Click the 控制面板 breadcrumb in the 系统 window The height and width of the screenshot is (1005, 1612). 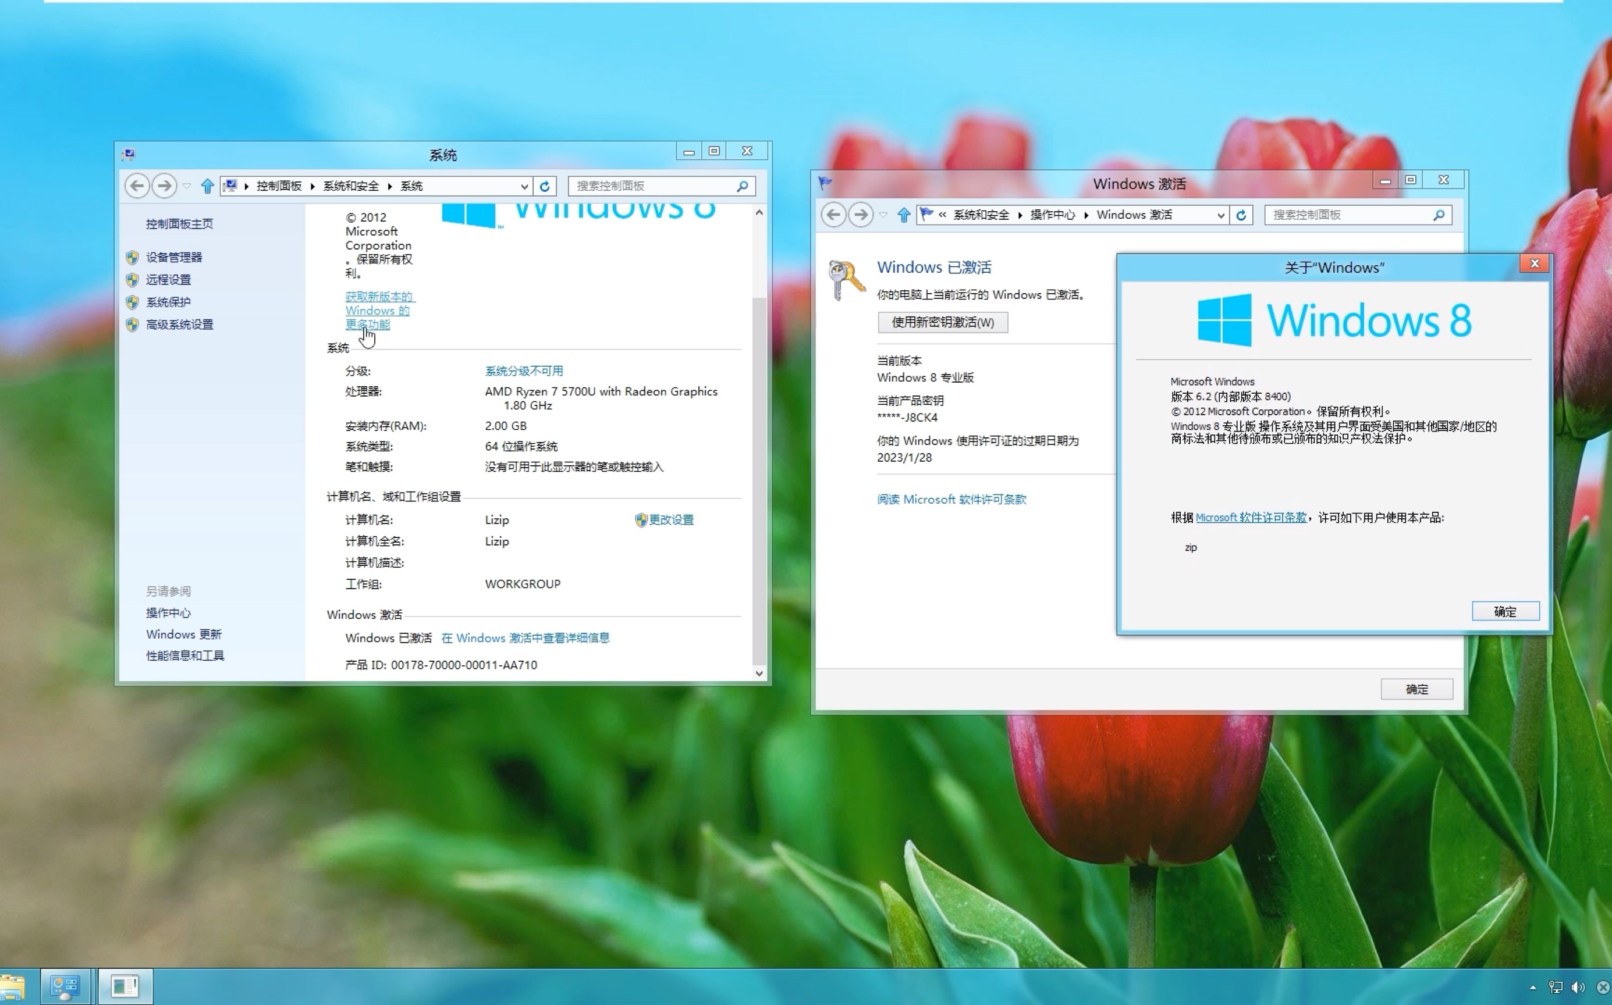point(279,186)
